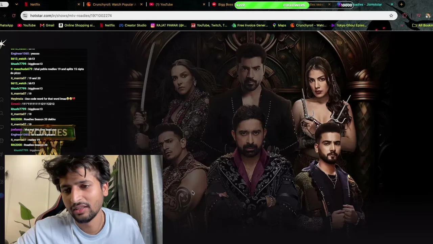This screenshot has height=244, width=433.
Task: Open the Netflix bookmark in bookmarks bar
Action: click(107, 25)
